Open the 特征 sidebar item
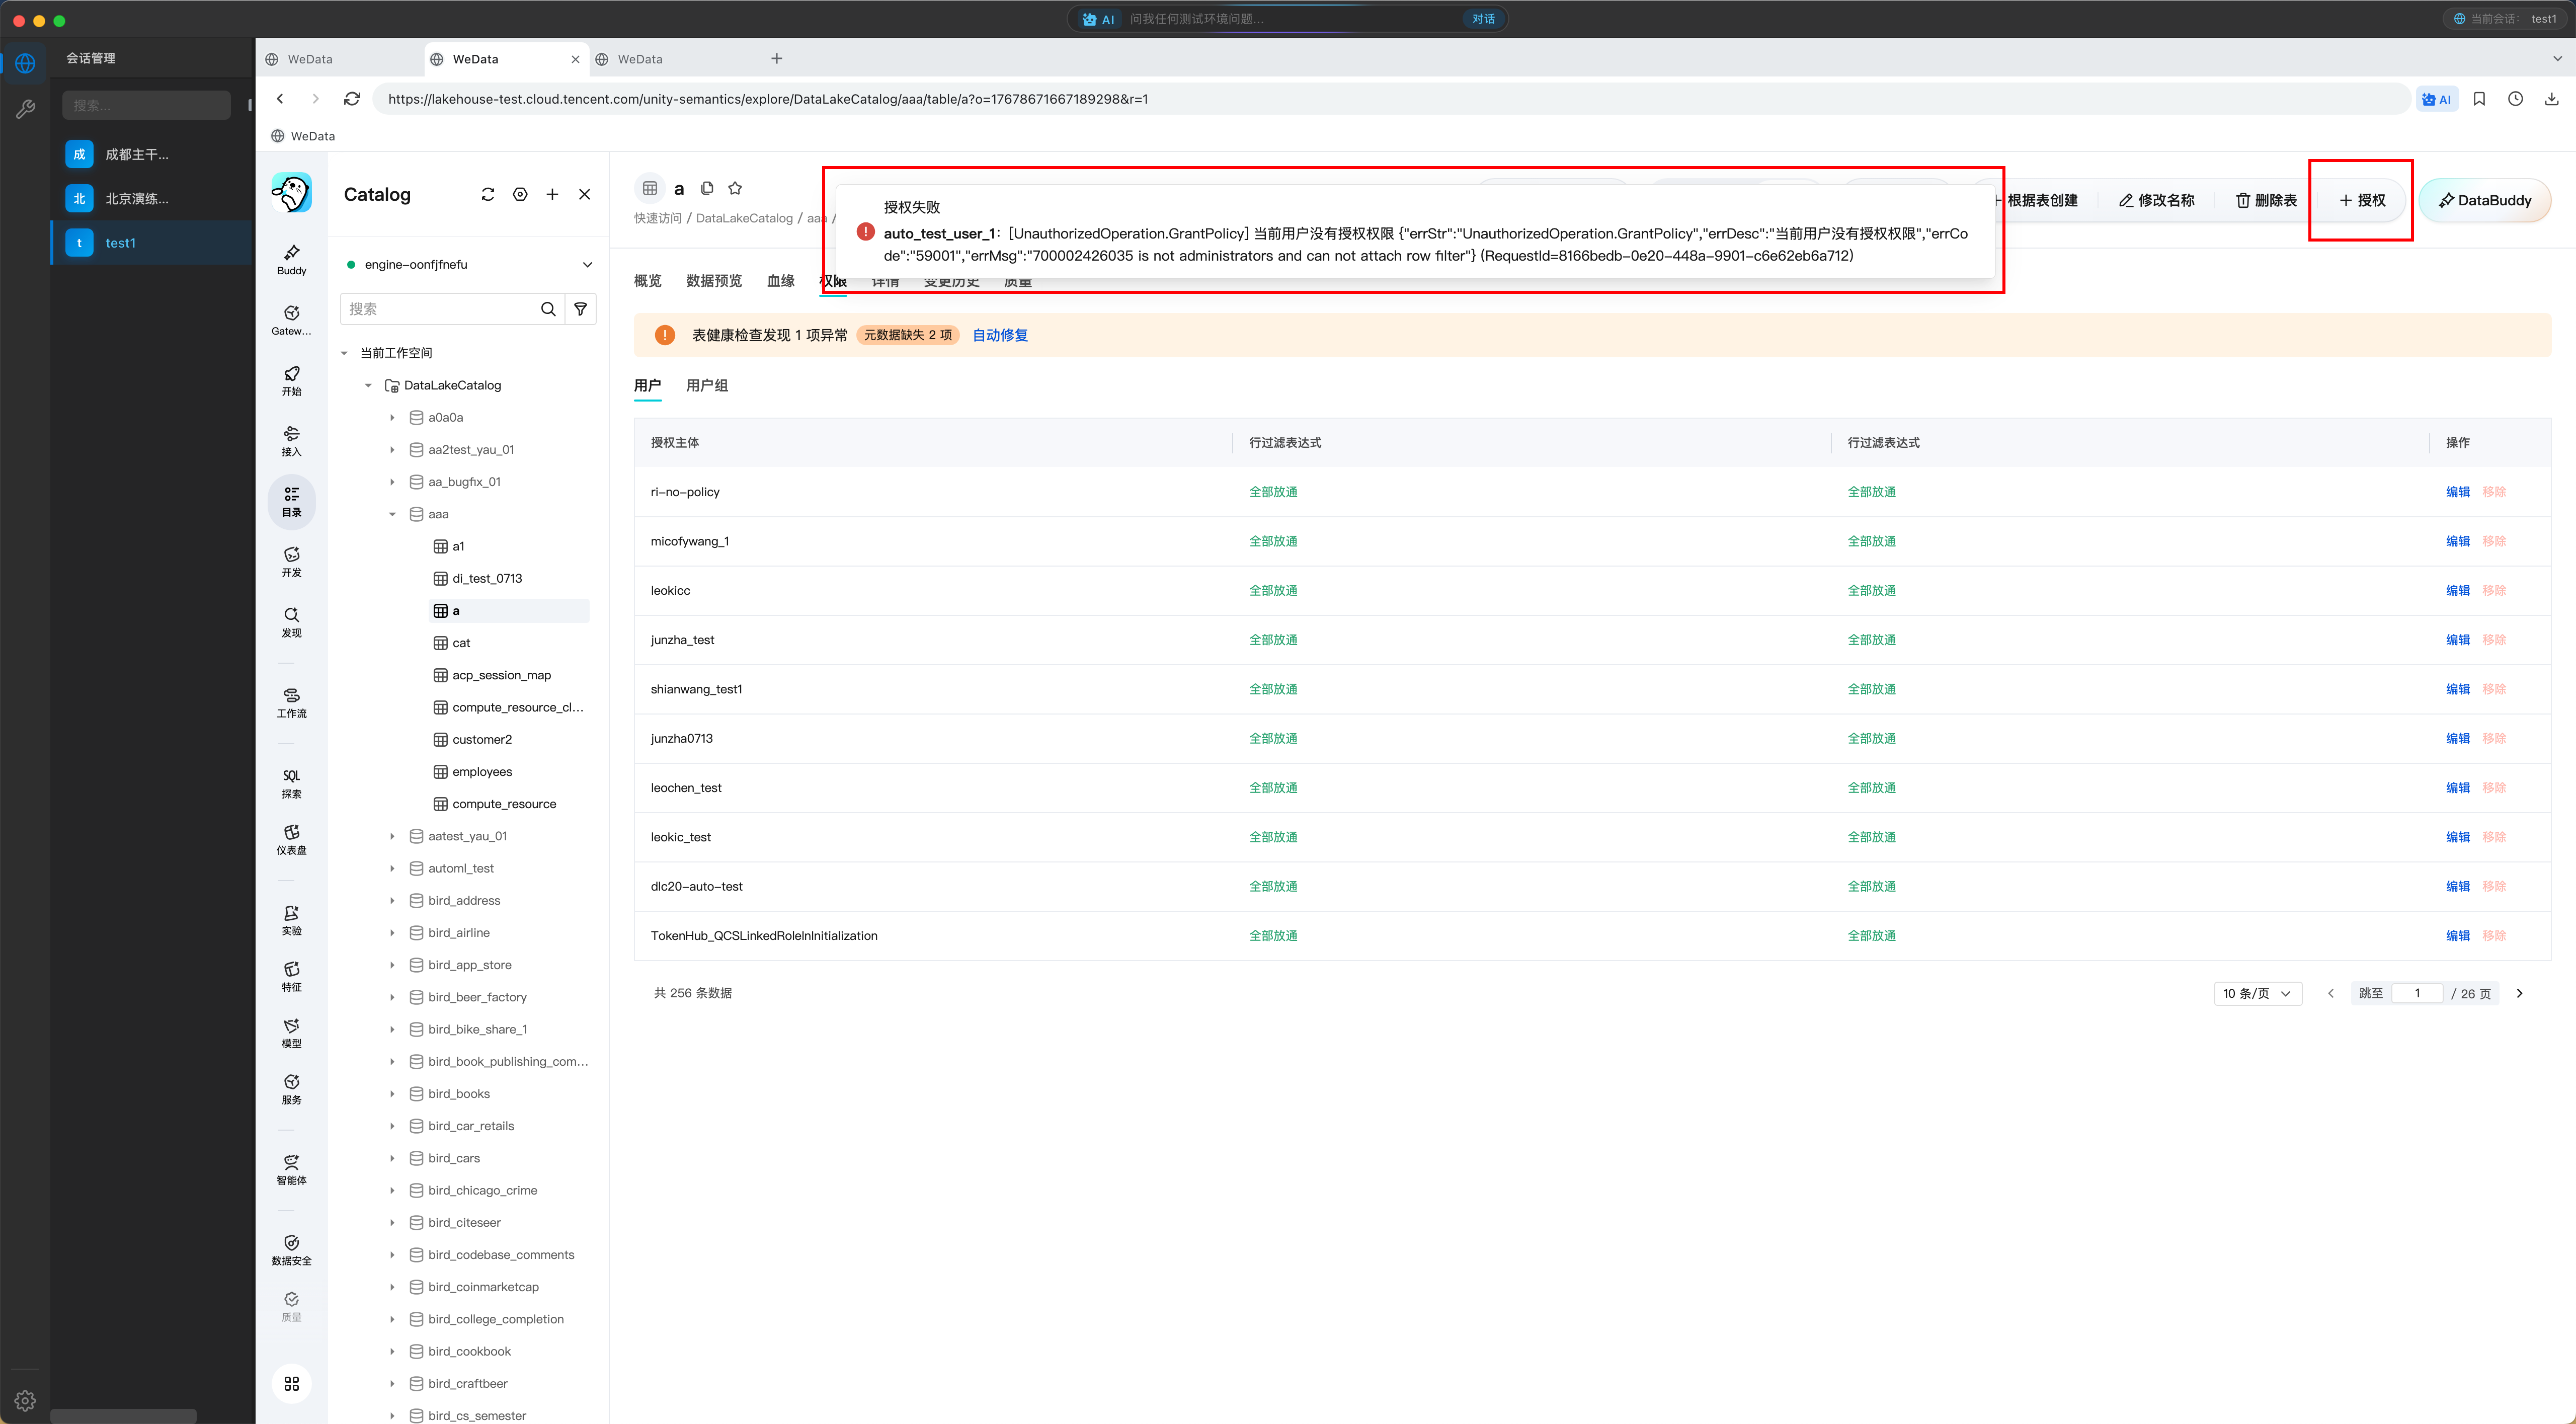Viewport: 2576px width, 1424px height. (291, 977)
